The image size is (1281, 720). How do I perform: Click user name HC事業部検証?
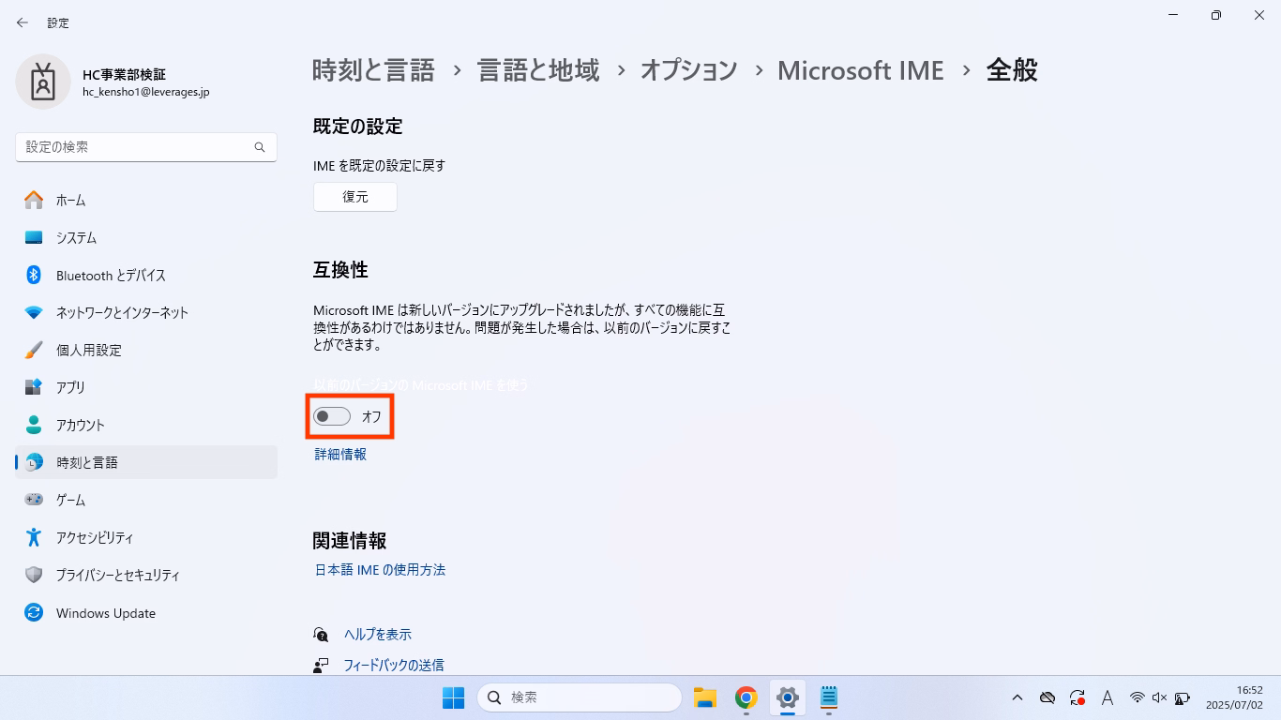tap(124, 74)
